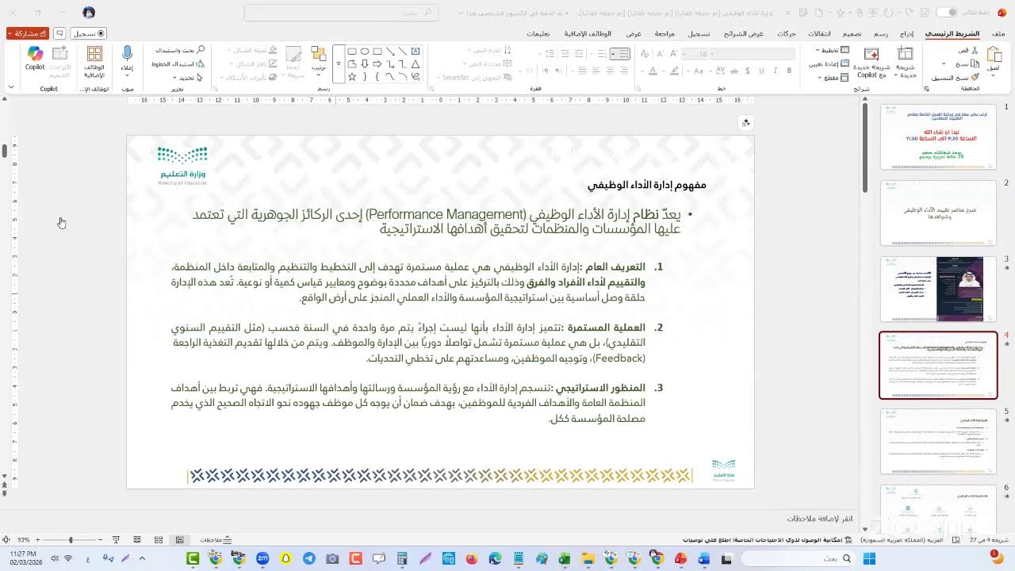Click the Dictate (إملاء) microphone icon
Viewport: 1015px width, 571px height.
127,53
